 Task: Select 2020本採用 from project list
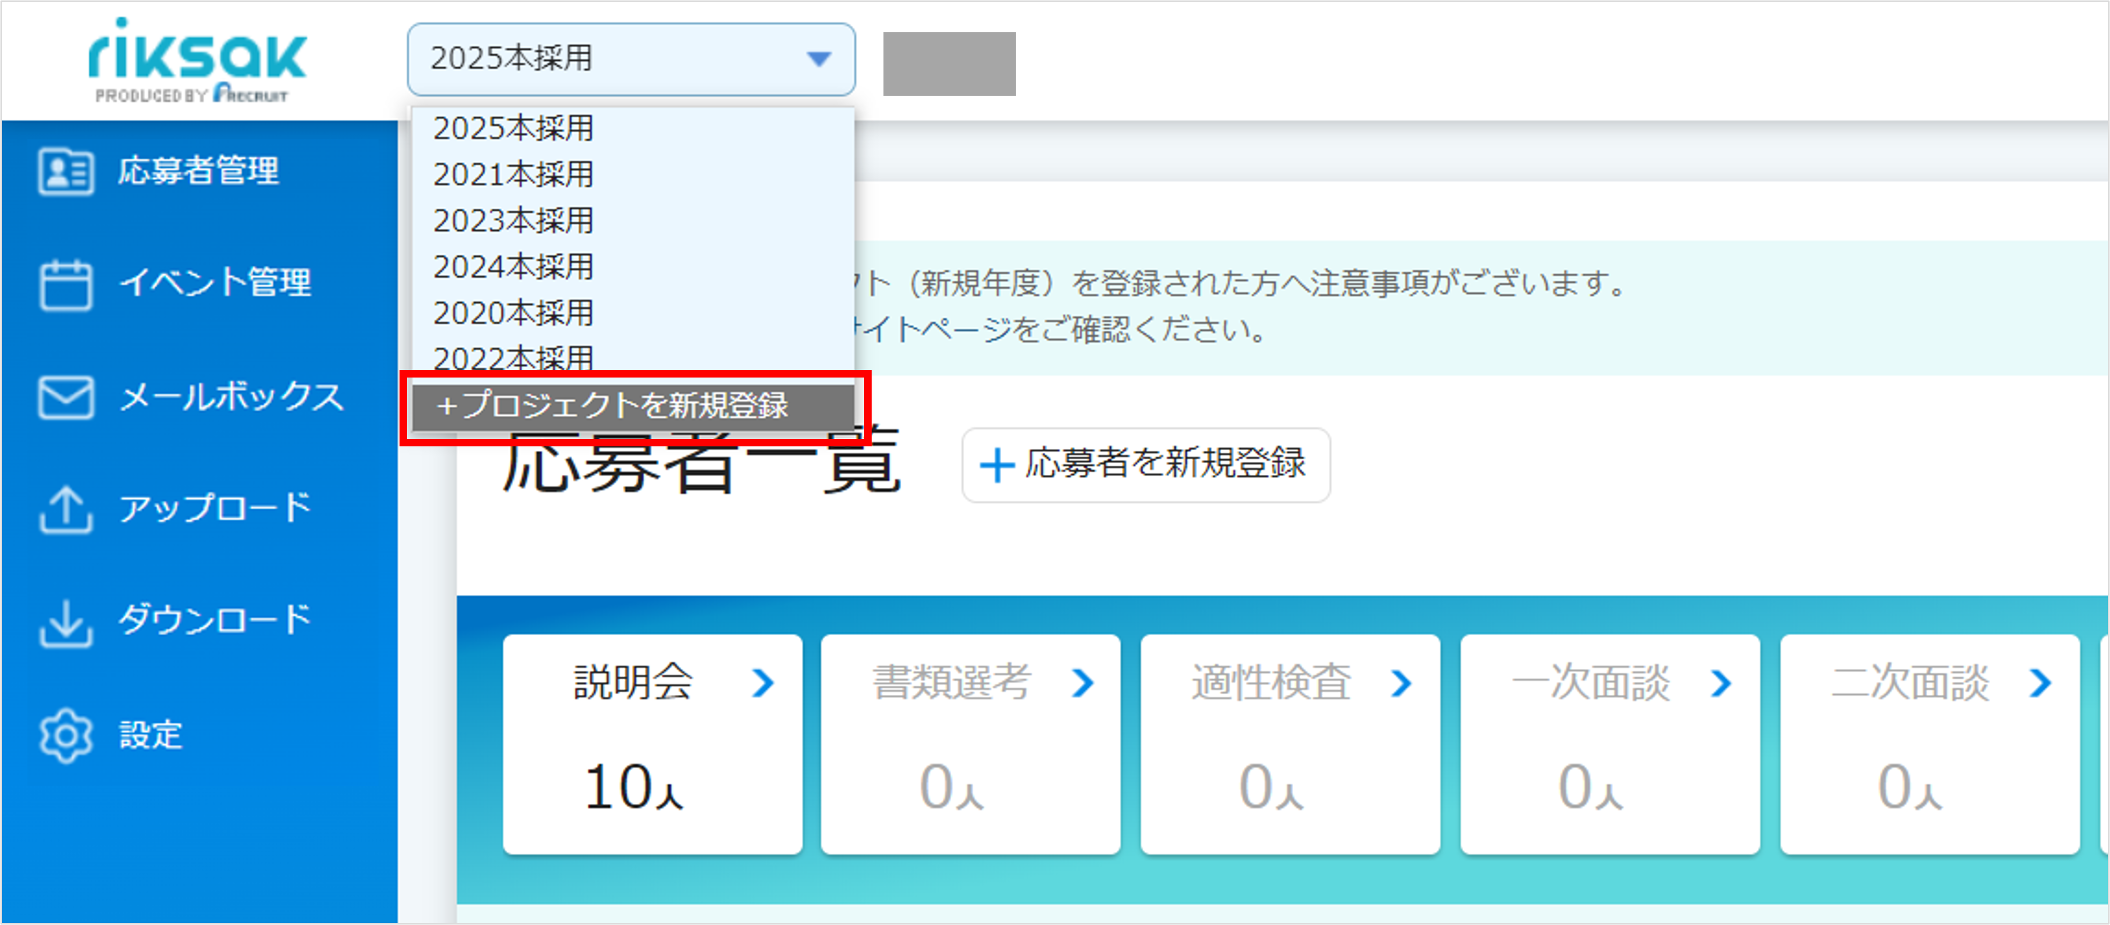point(632,312)
